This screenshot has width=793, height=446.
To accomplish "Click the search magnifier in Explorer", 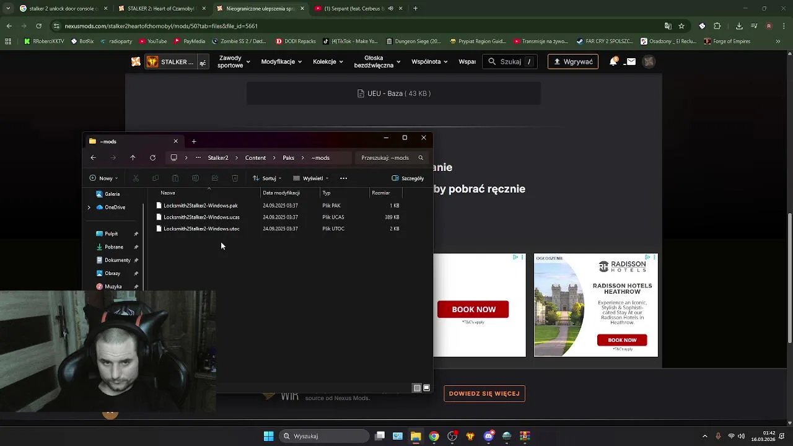I will click(421, 158).
